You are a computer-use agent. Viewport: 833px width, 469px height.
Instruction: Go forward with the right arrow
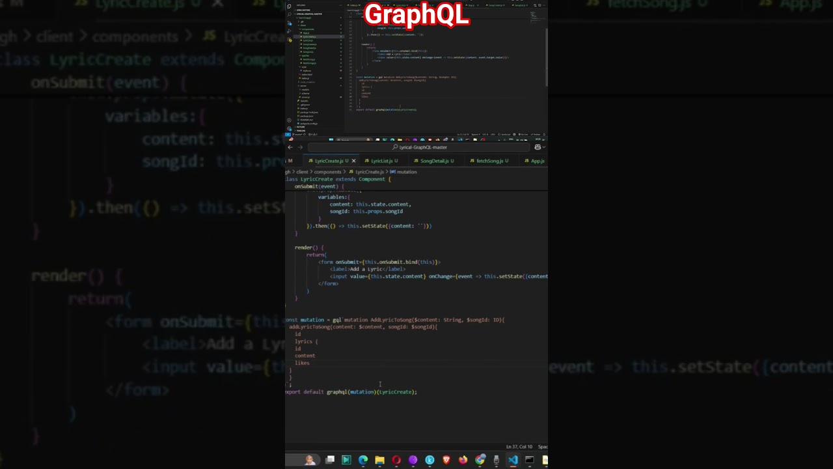click(x=300, y=147)
